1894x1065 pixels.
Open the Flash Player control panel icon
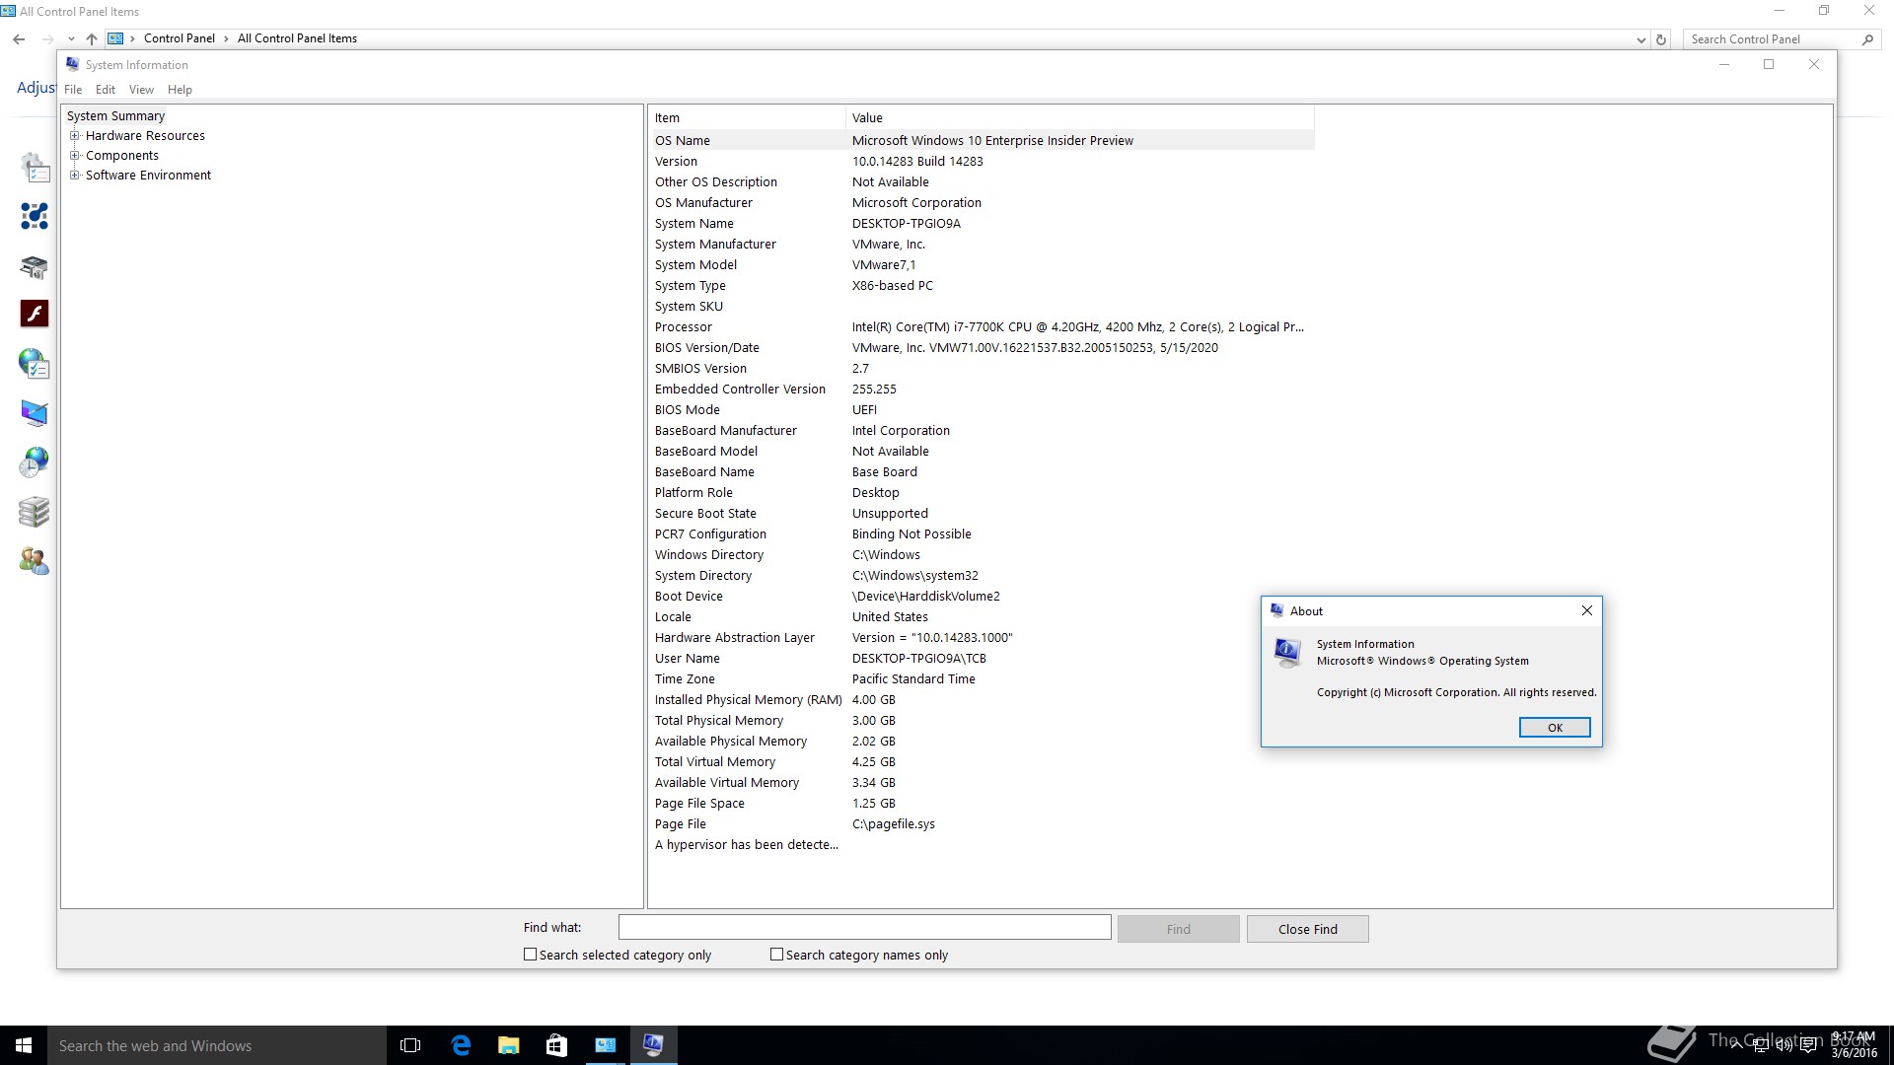click(x=35, y=314)
